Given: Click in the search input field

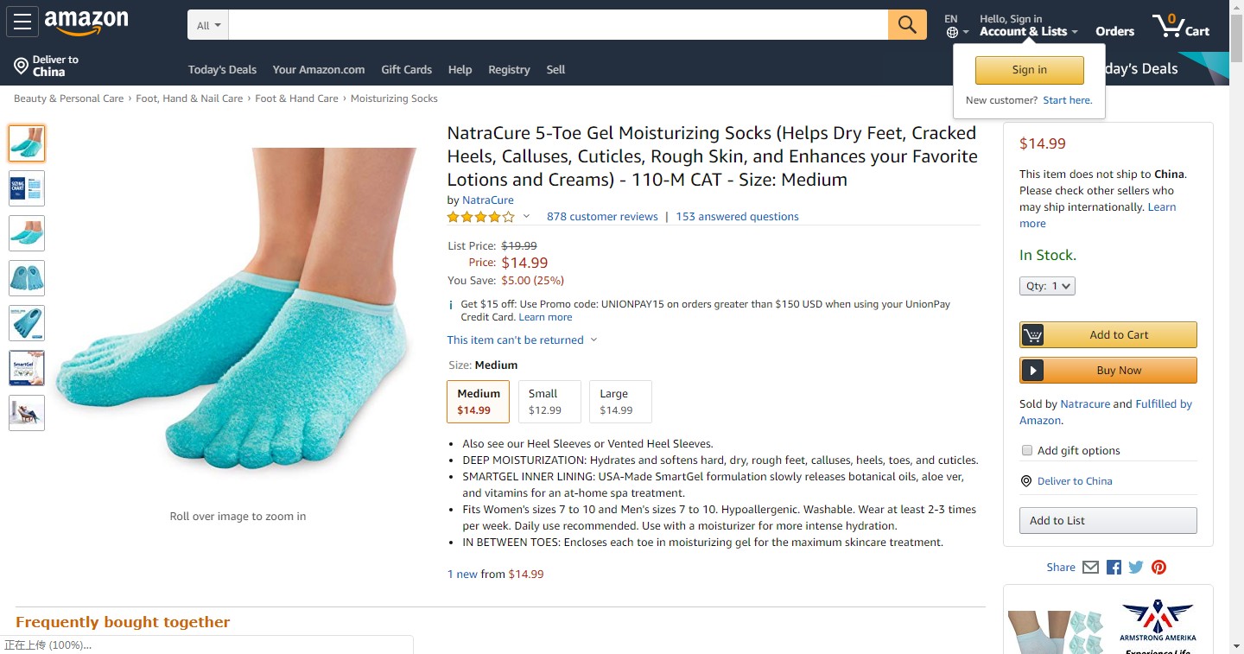Looking at the screenshot, I should 558,25.
